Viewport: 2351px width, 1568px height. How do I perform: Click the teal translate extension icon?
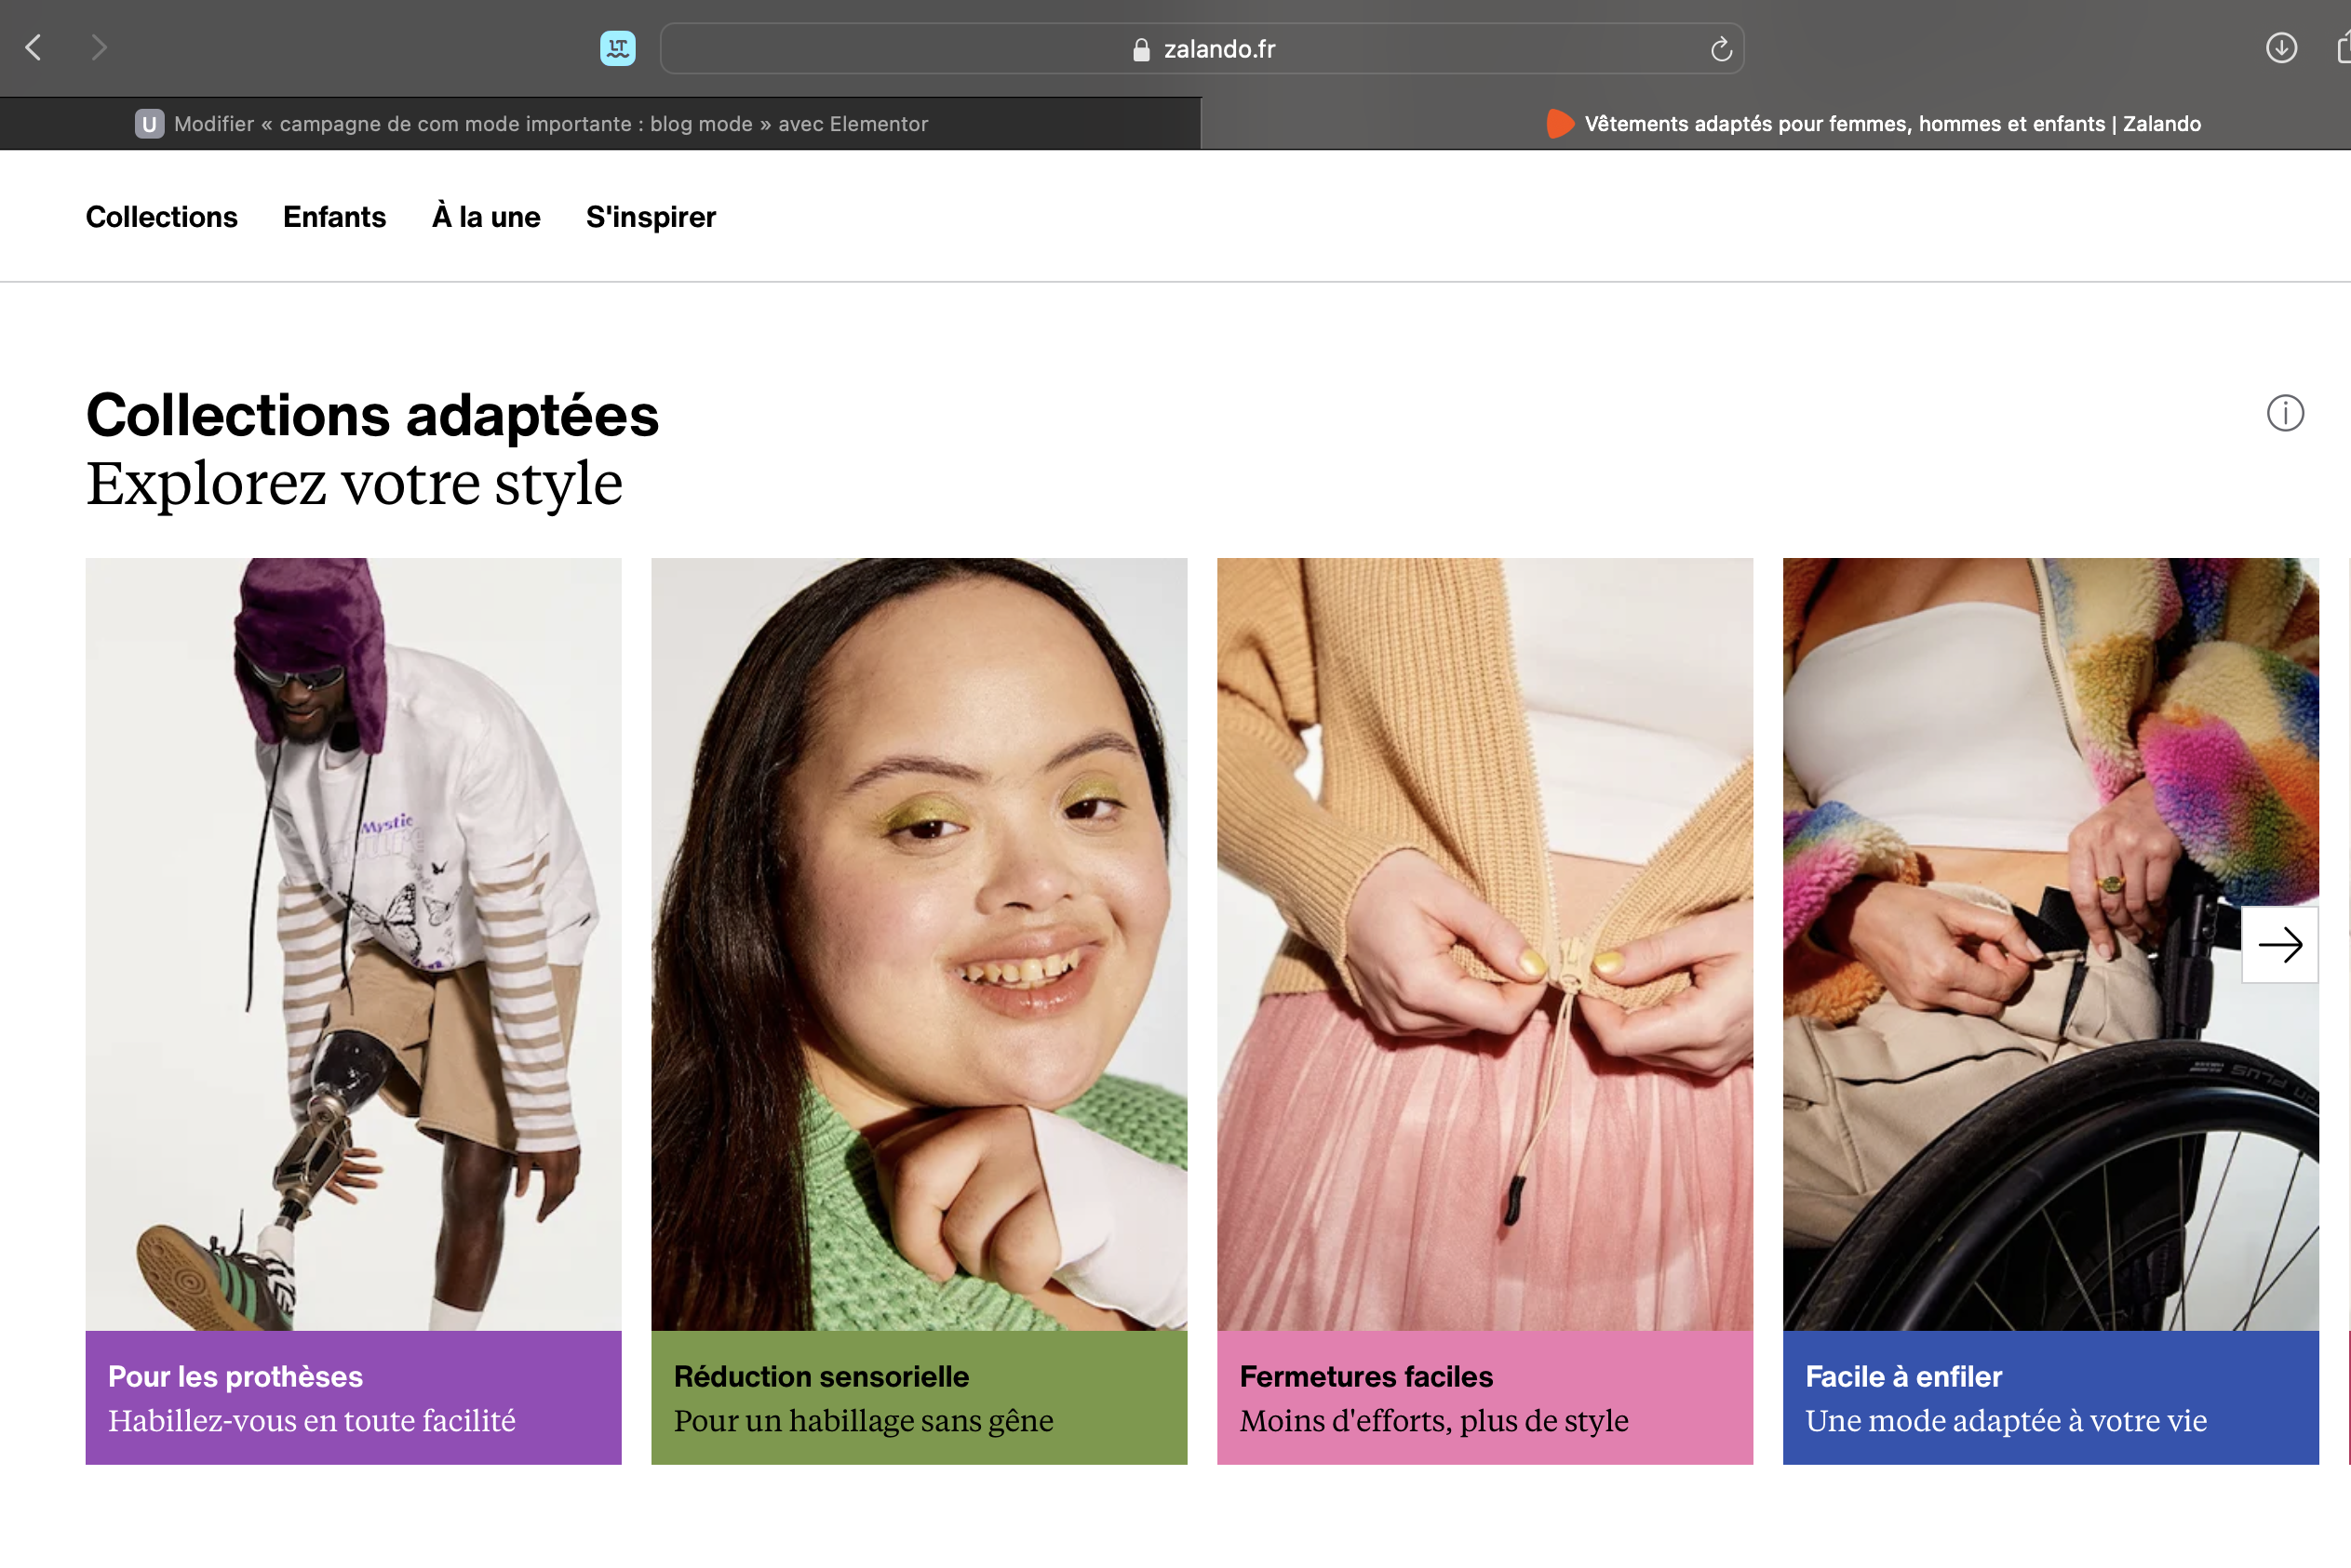coord(616,48)
